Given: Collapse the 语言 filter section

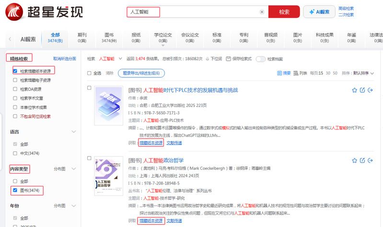Looking at the screenshot, I should click(74, 131).
